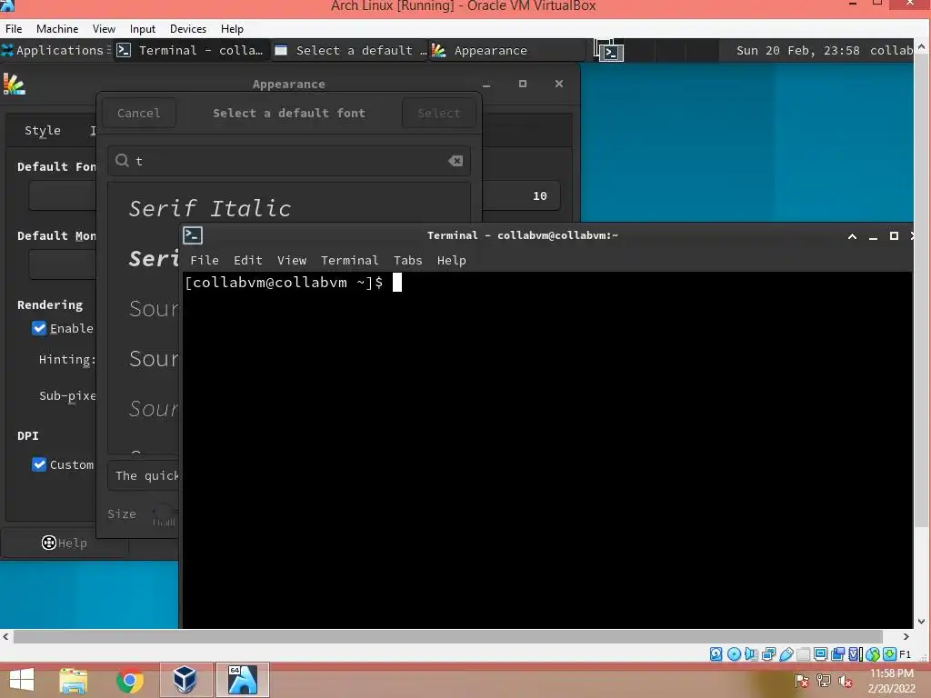Click the VirtualBox USB devices indicator
931x698 pixels.
click(786, 654)
